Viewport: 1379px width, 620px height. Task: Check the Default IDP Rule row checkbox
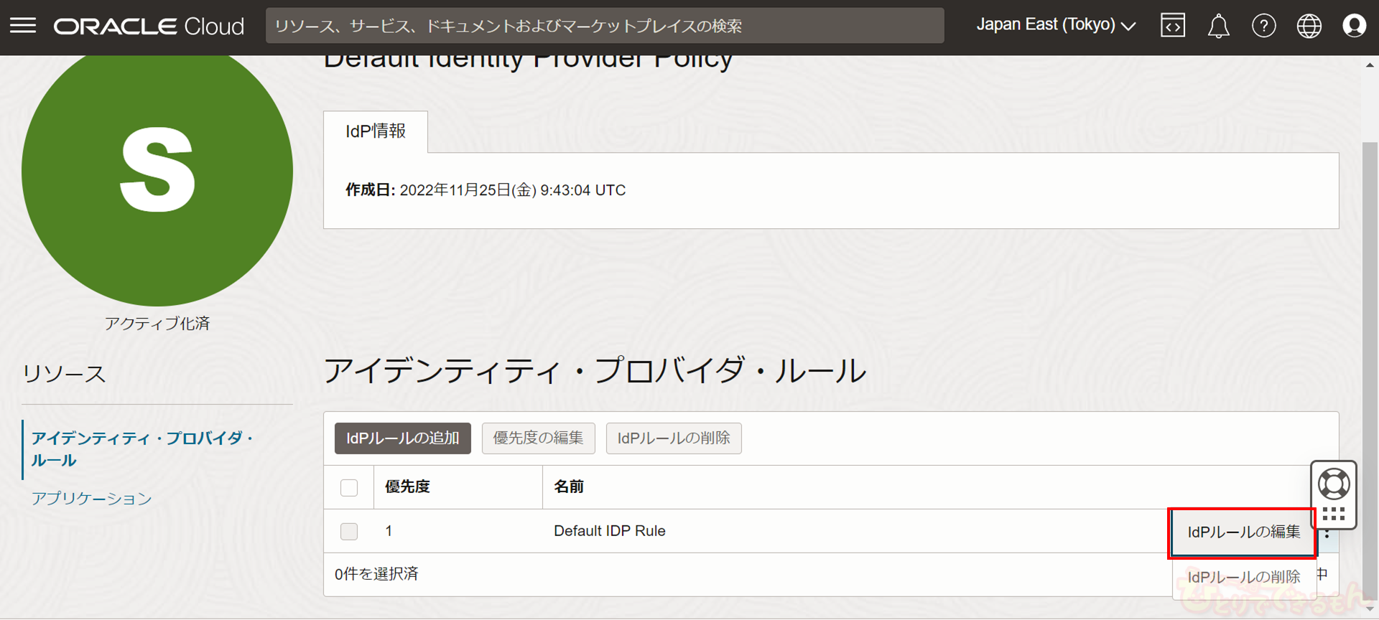click(349, 531)
